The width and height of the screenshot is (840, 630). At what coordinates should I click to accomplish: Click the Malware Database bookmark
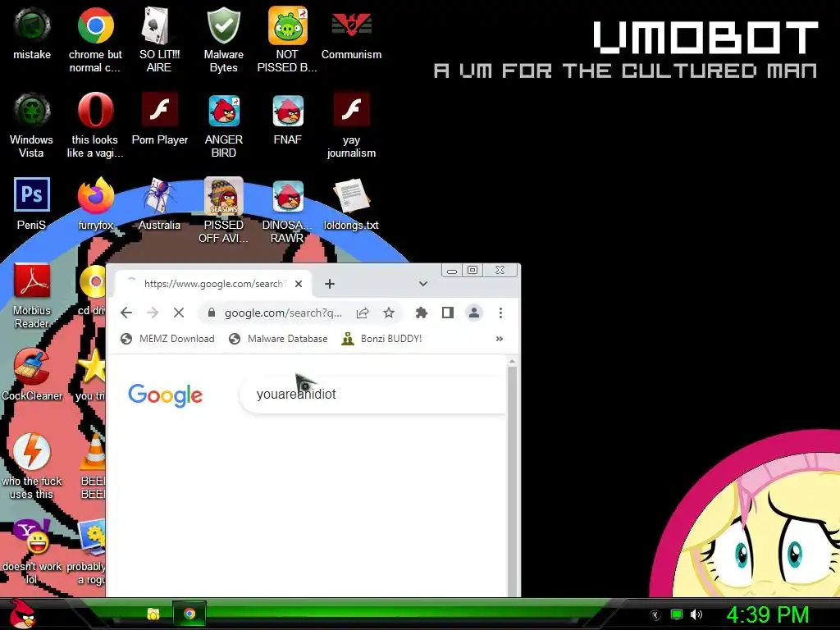coord(278,339)
